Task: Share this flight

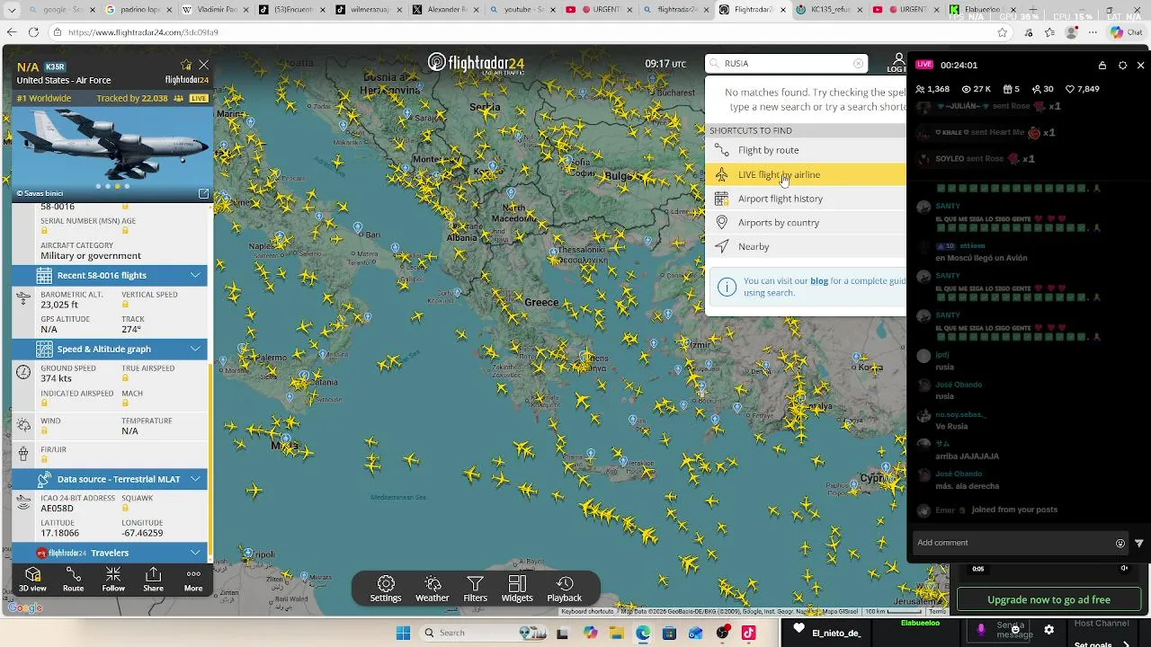Action: tap(153, 580)
